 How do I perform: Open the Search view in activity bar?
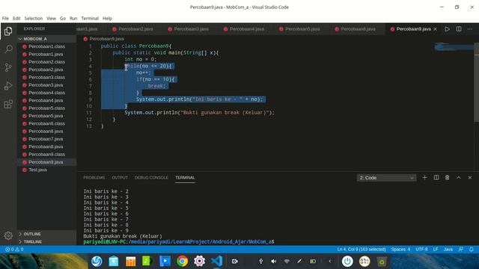pos(8,49)
